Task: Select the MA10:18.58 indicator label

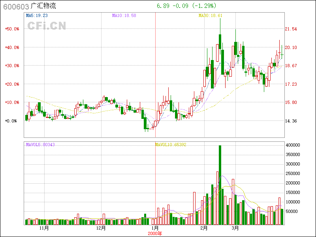Action: click(124, 15)
